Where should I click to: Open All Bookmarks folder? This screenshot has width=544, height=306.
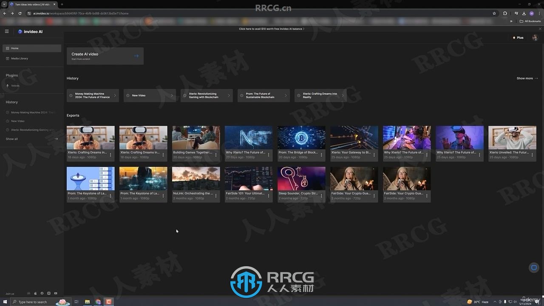(530, 21)
